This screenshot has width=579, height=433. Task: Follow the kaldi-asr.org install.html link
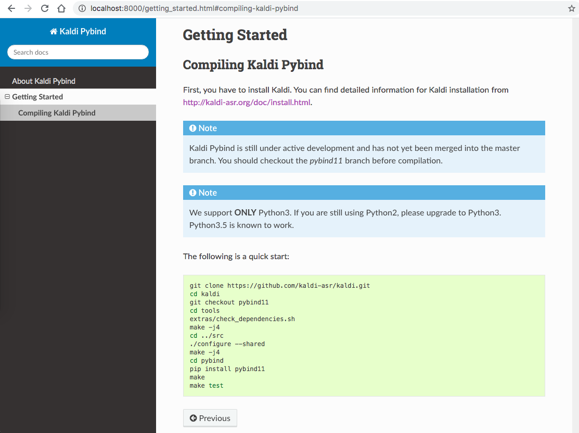[x=247, y=103]
